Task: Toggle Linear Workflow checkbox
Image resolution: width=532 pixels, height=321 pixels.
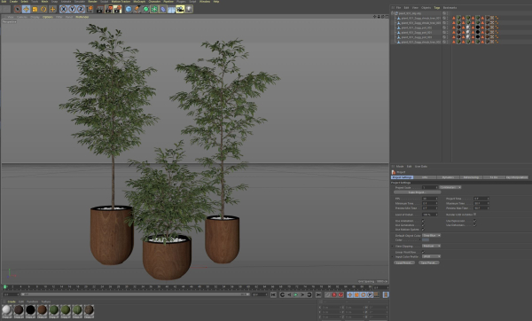Action: tap(423, 252)
